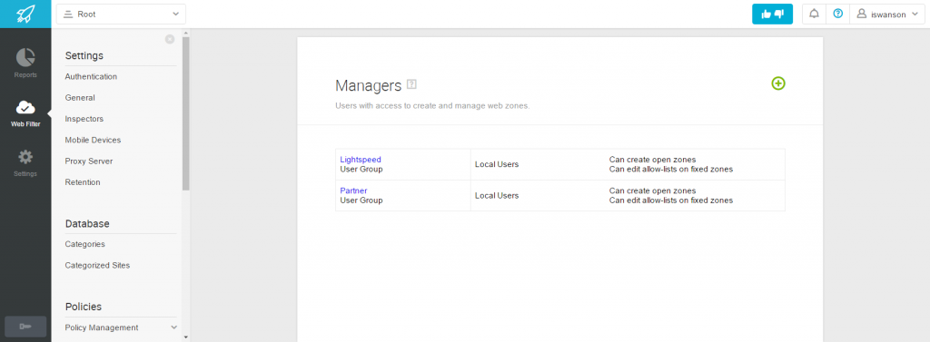Click the sidebar scroll down arrow
Viewport: 930px width, 342px height.
click(185, 337)
